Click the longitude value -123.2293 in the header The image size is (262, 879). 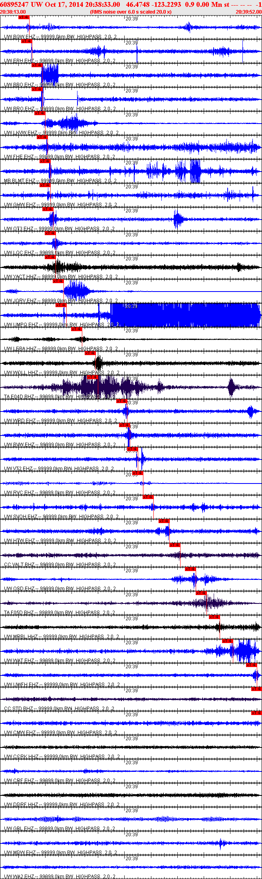point(167,4)
